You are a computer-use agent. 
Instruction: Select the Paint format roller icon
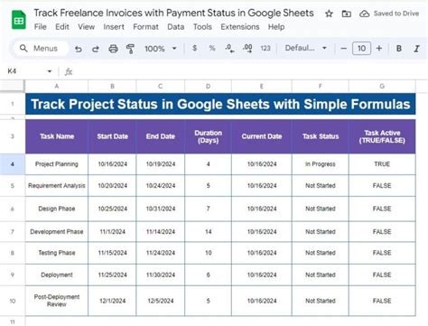point(130,49)
